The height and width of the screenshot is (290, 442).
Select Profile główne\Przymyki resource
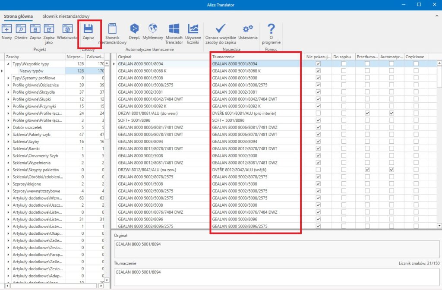[x=34, y=106]
